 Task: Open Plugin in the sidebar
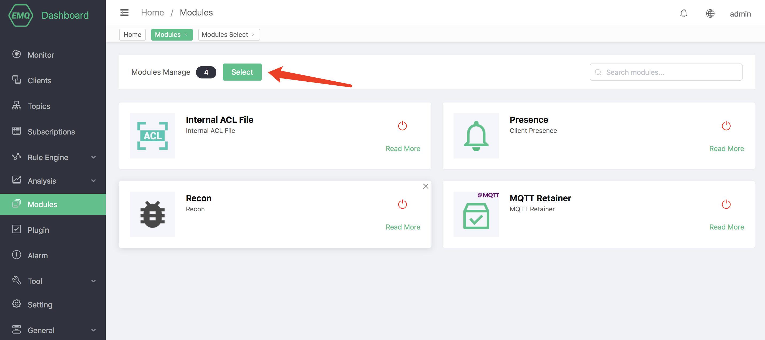53,230
